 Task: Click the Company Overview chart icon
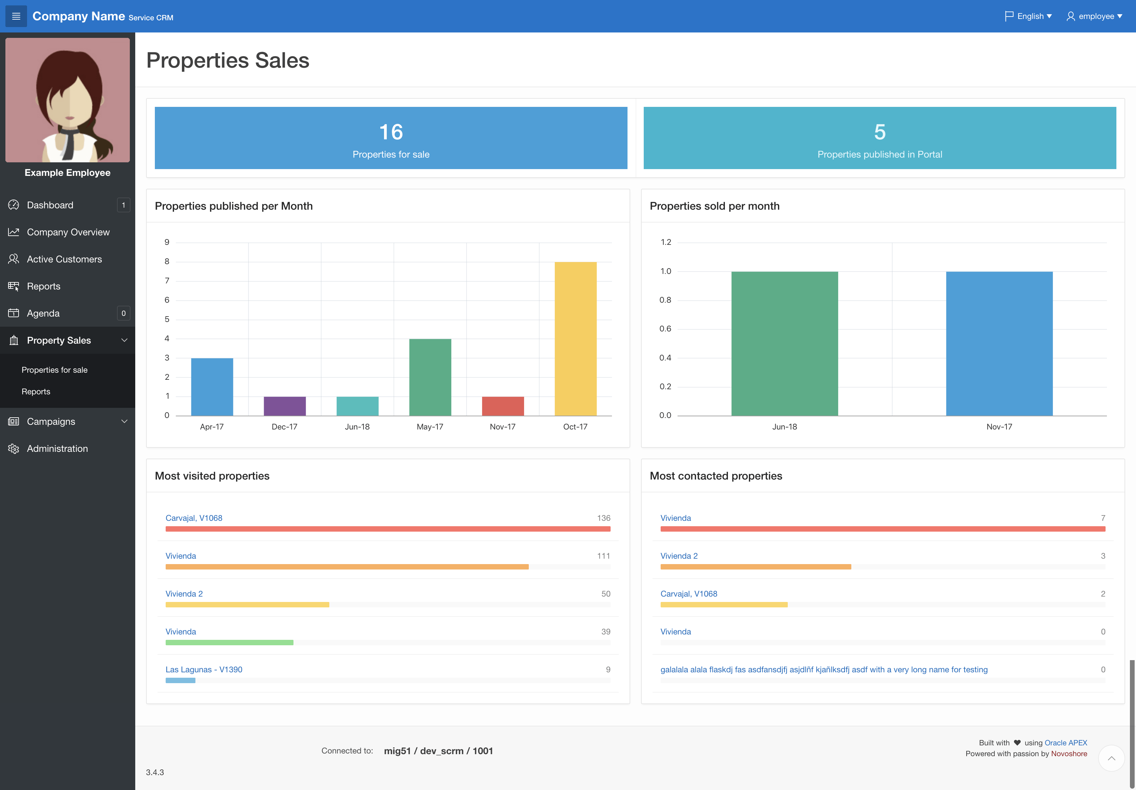[x=14, y=232]
